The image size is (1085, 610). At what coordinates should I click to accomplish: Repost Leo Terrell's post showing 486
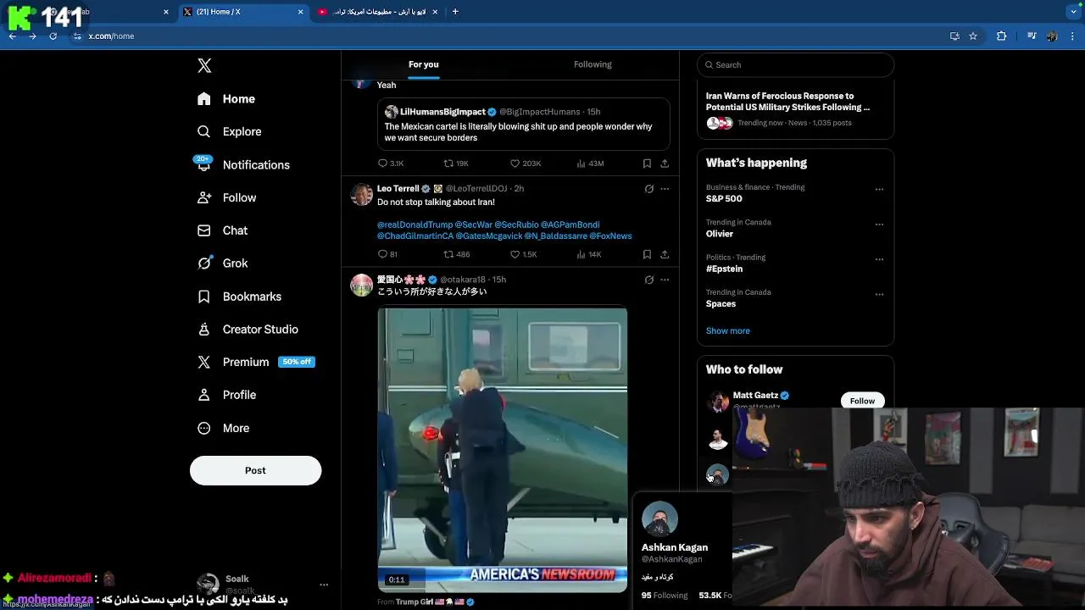tap(457, 254)
